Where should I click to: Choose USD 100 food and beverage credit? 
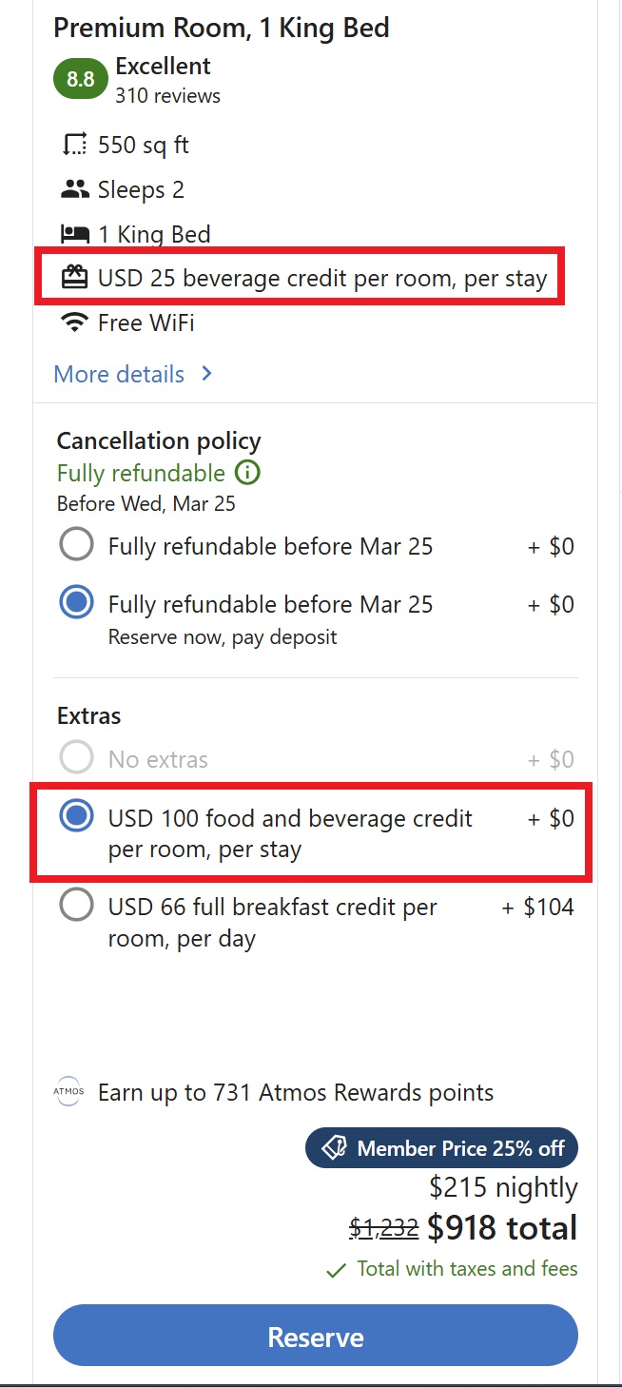(x=76, y=816)
